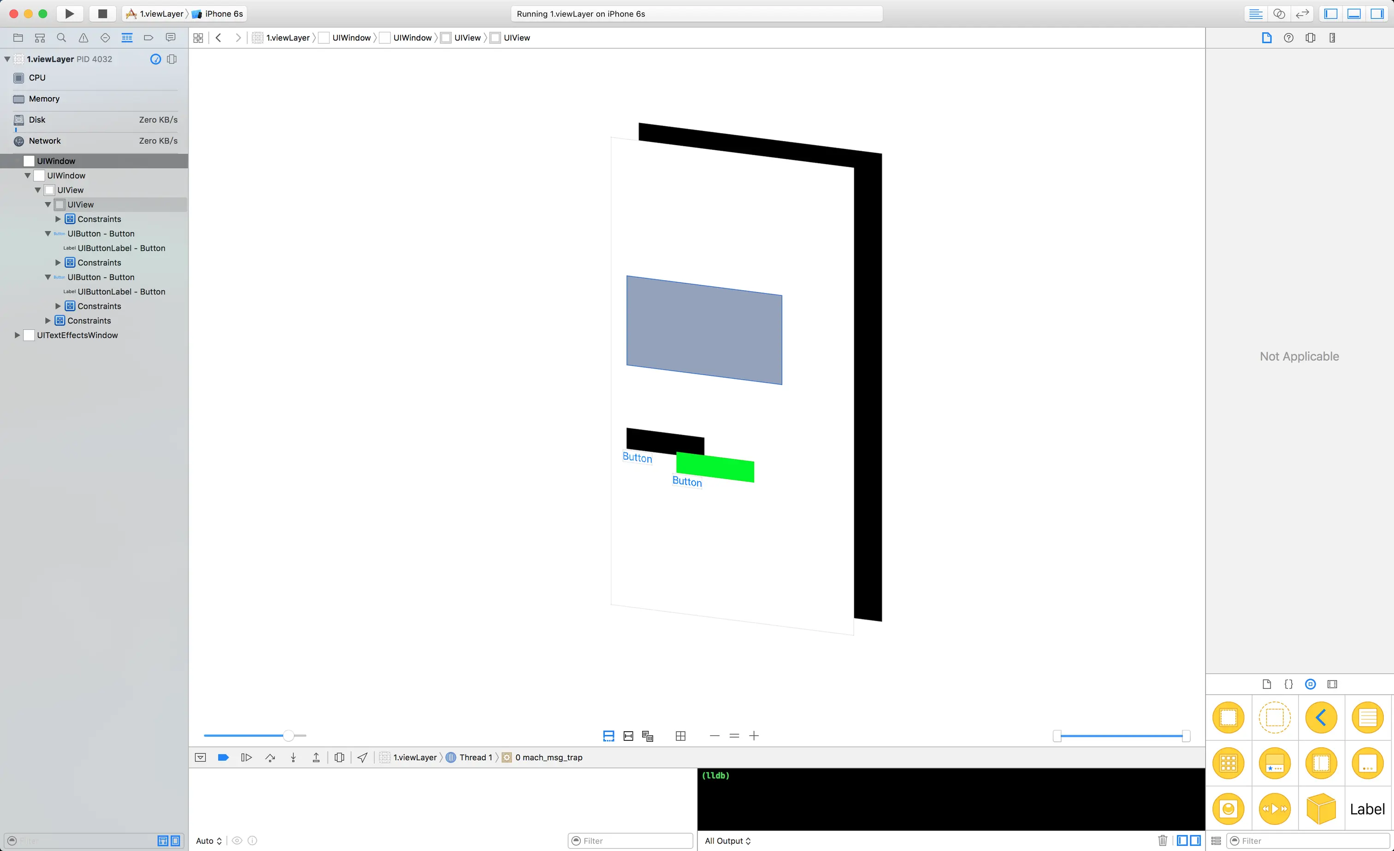Open the Find navigator magnifier icon

(x=62, y=38)
